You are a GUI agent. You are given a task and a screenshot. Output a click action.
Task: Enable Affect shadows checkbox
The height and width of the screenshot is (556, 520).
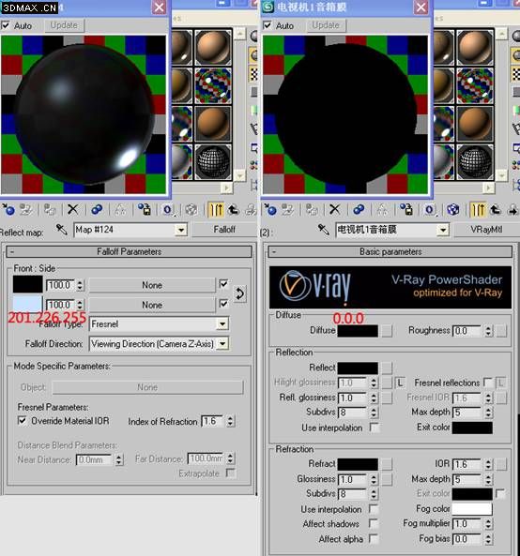tap(373, 523)
